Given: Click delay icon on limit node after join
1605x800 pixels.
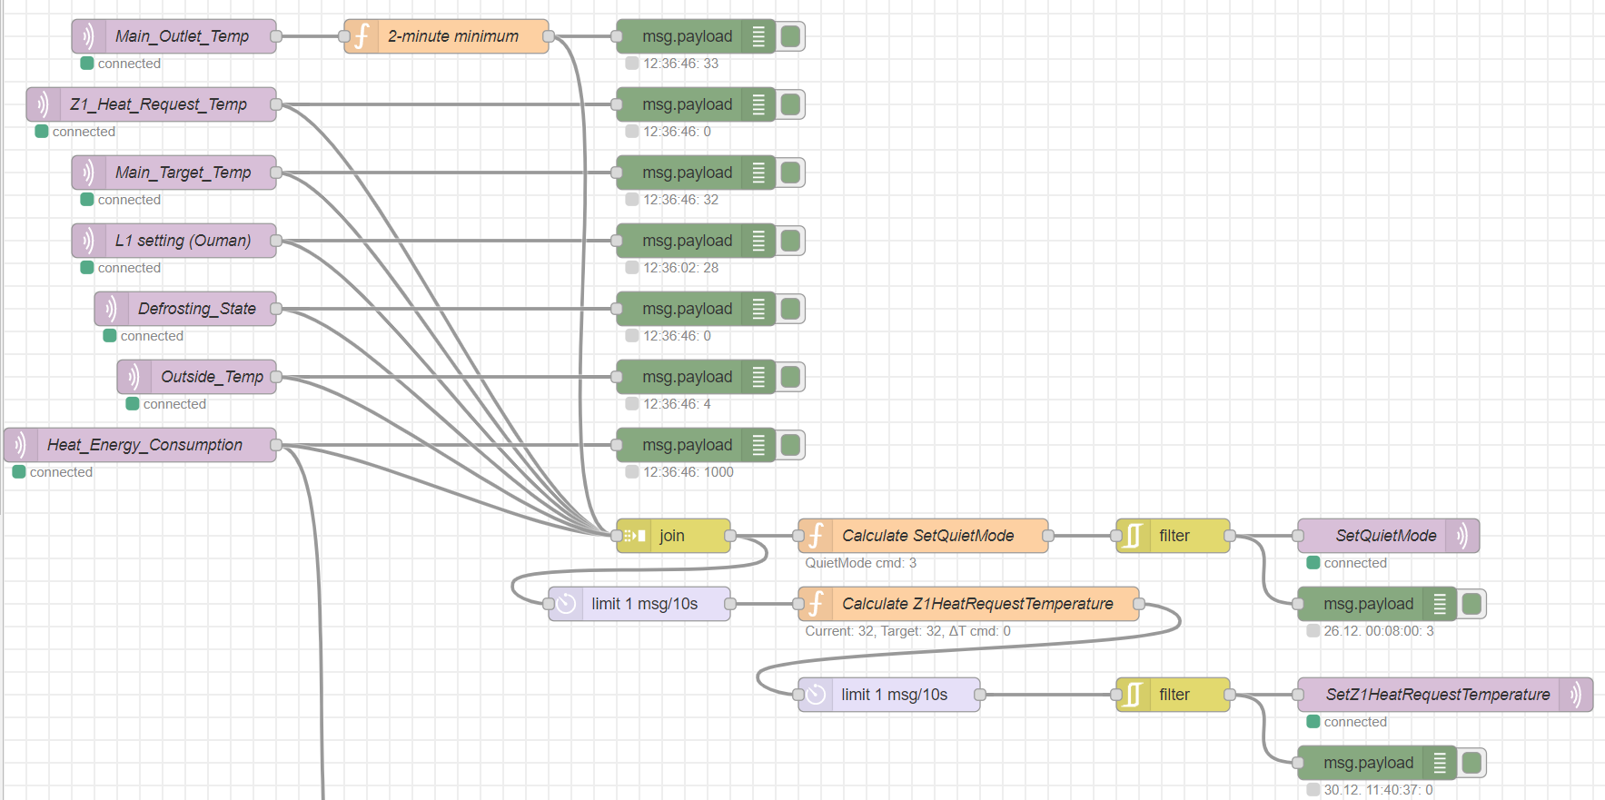Looking at the screenshot, I should (566, 604).
